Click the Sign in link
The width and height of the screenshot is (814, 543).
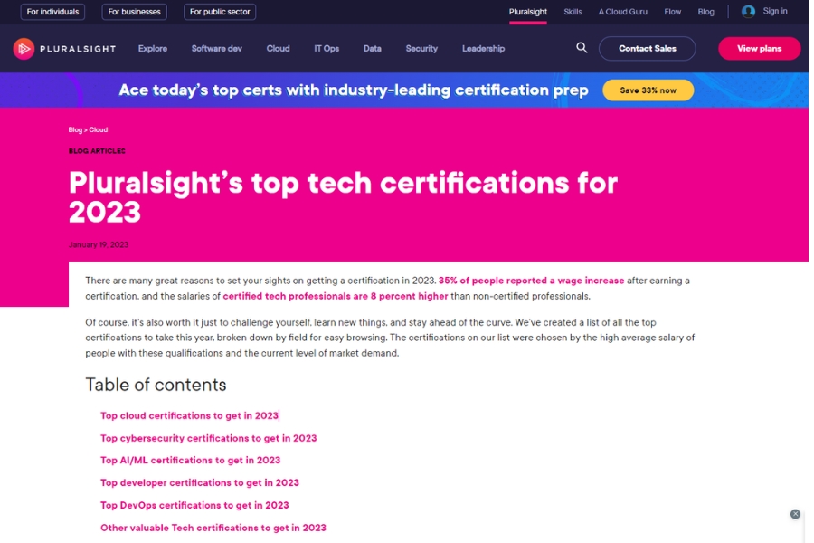774,11
